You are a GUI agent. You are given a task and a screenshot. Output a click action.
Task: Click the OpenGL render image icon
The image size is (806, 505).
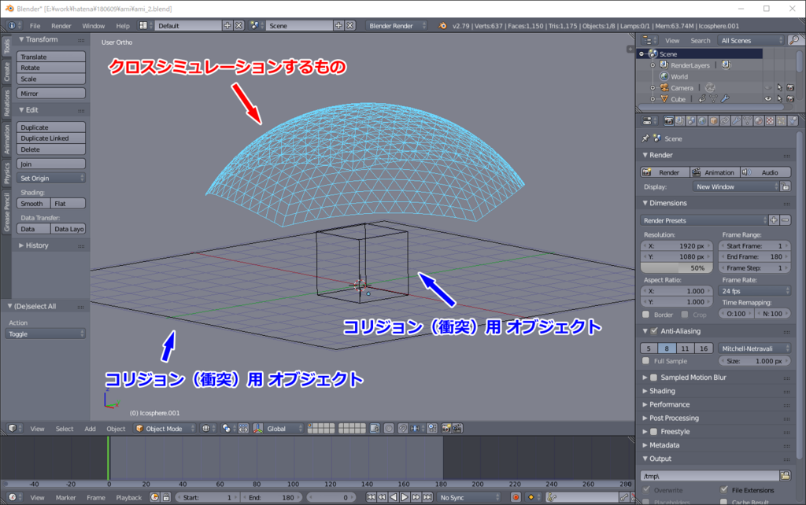pos(446,429)
